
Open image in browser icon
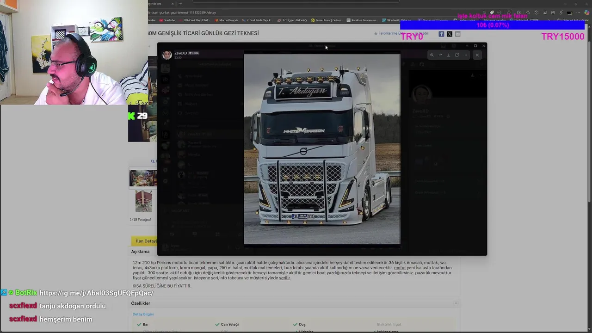[457, 55]
